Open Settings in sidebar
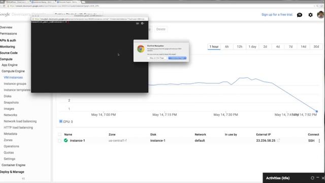This screenshot has width=325, height=183. (10, 159)
